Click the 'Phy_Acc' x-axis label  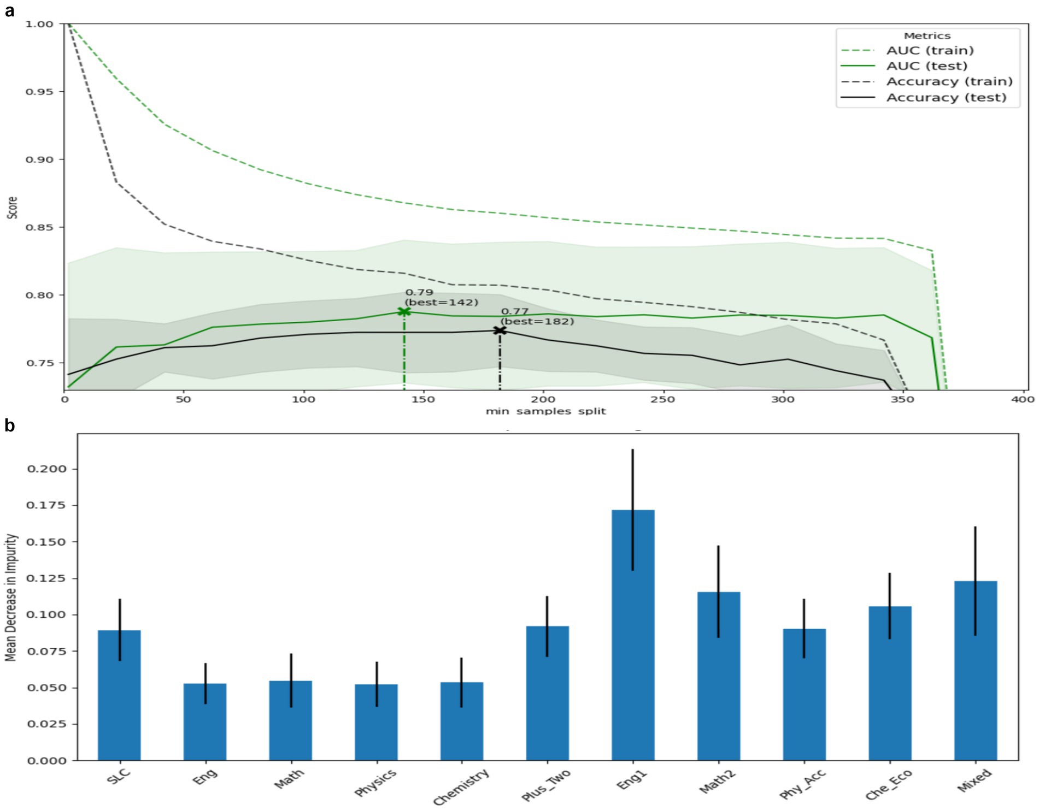point(802,784)
